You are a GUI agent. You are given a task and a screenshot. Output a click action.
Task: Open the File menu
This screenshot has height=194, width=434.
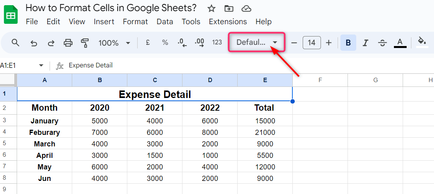tap(32, 21)
